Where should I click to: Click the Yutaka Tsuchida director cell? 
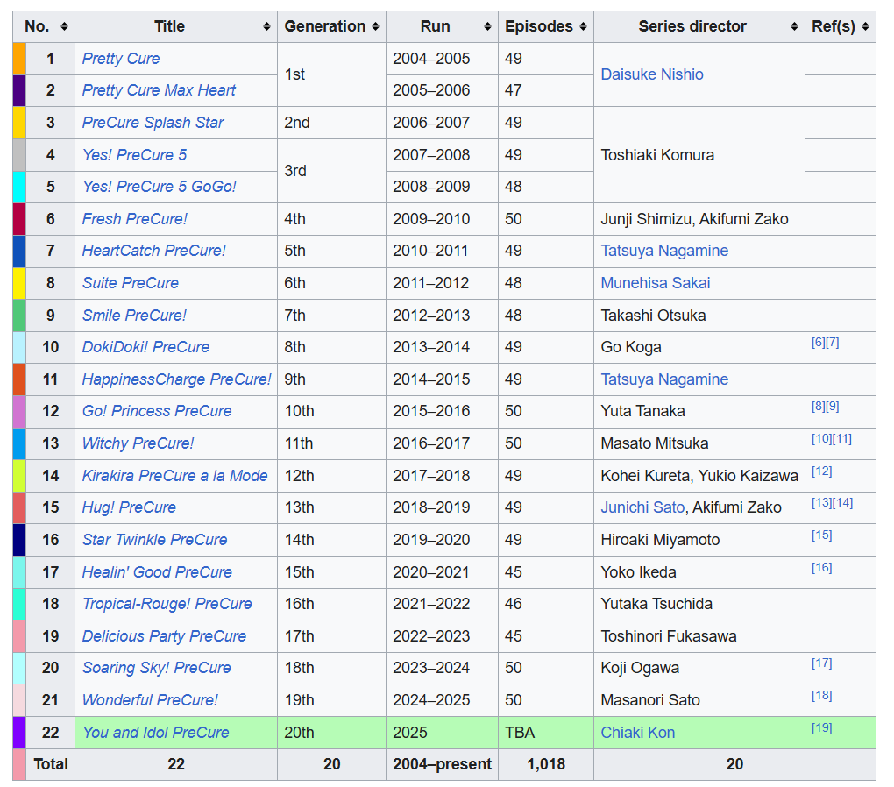point(699,604)
